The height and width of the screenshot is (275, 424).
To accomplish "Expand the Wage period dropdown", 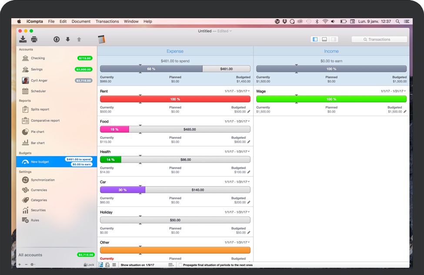I will pos(405,91).
